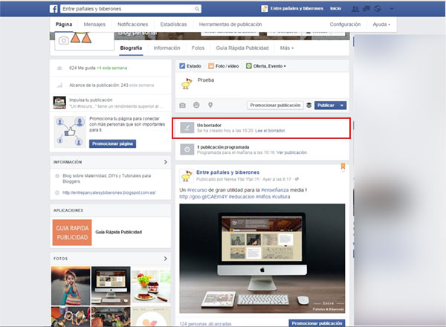Switch to Biografía tab
Screen dimensions: 446x327
pyautogui.click(x=131, y=48)
